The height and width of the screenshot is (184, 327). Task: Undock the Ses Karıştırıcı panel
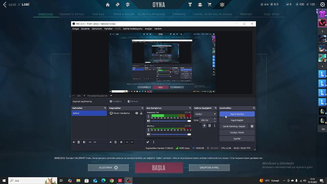[x=190, y=108]
